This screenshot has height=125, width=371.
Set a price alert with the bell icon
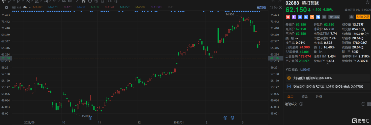352,17
